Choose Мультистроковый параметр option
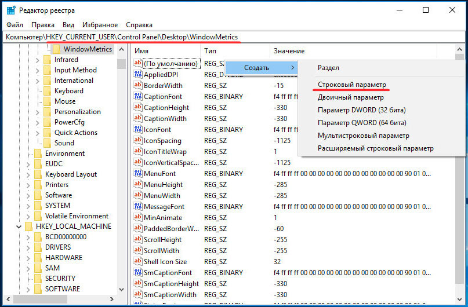Screen dimensions: 468x307 tap(364, 136)
